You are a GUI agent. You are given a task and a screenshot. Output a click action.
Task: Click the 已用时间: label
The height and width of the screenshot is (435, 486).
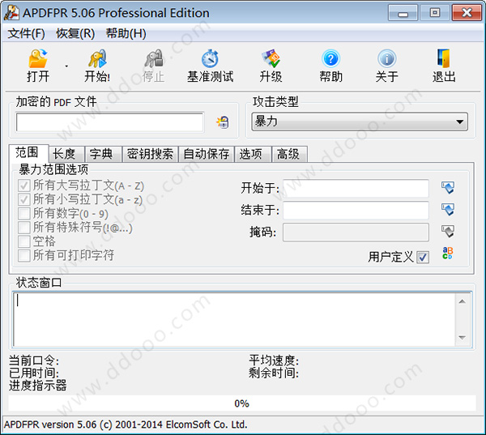(34, 373)
